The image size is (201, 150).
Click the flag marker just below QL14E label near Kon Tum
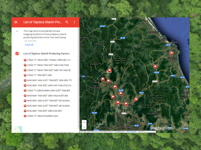point(121,94)
